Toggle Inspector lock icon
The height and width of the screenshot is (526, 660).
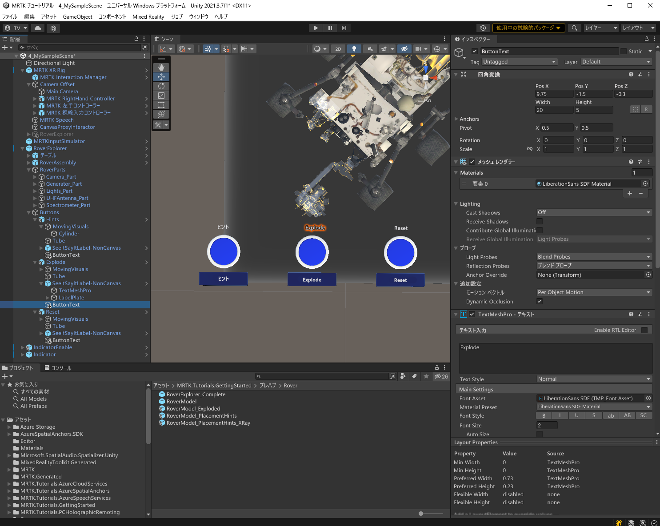[647, 39]
